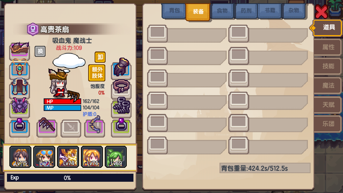Open the cloak equipment slot

click(20, 88)
